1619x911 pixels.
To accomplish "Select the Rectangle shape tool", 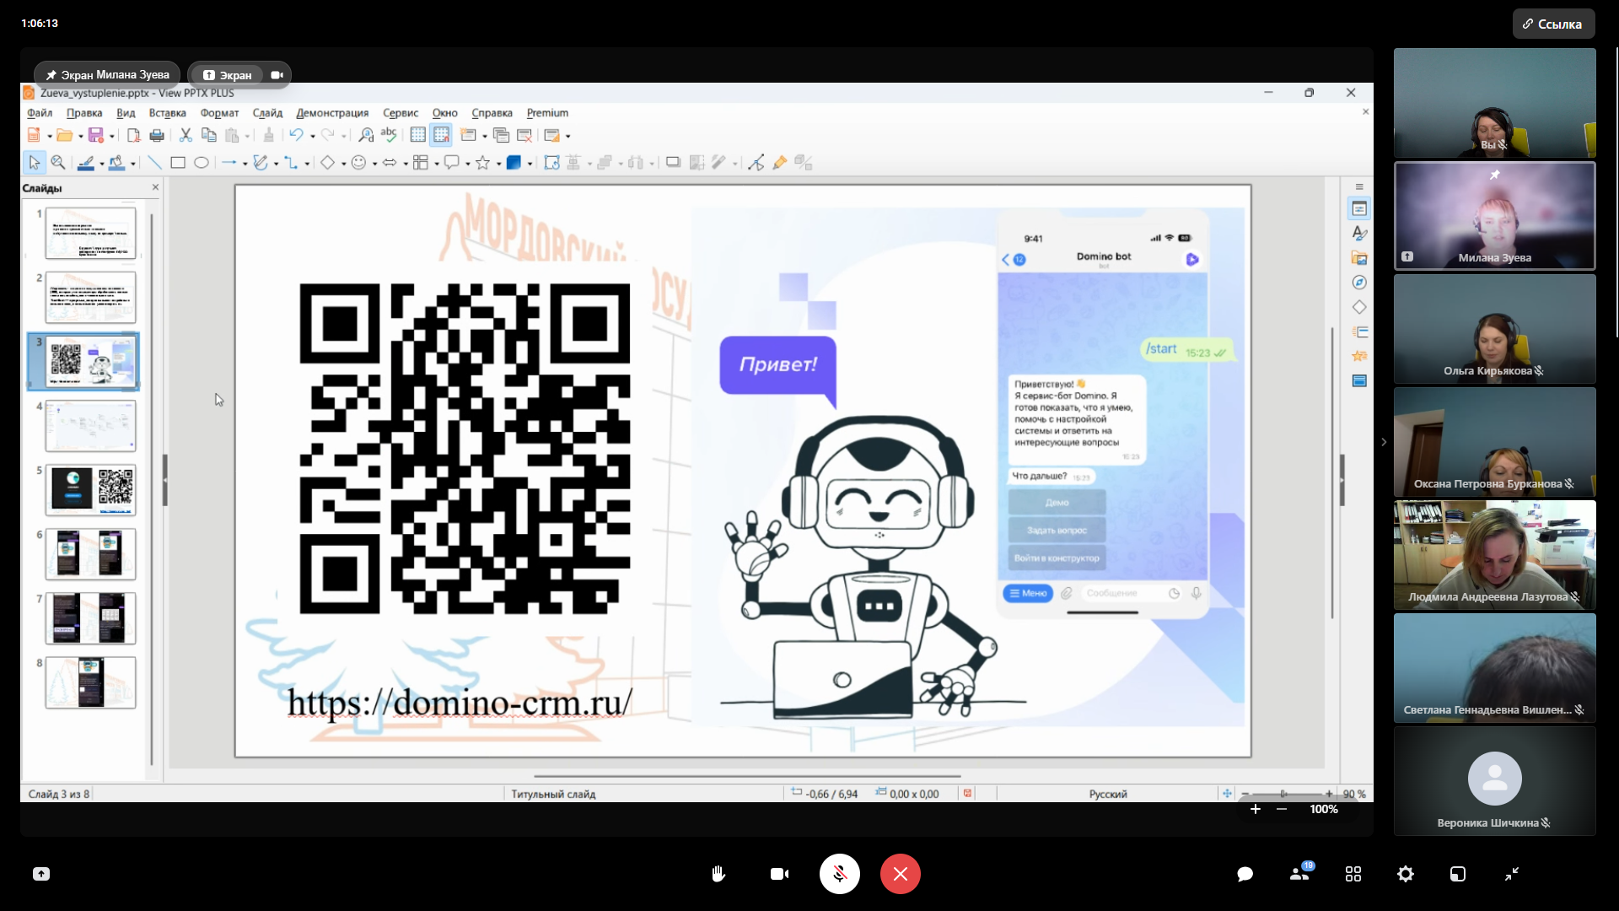I will (178, 163).
